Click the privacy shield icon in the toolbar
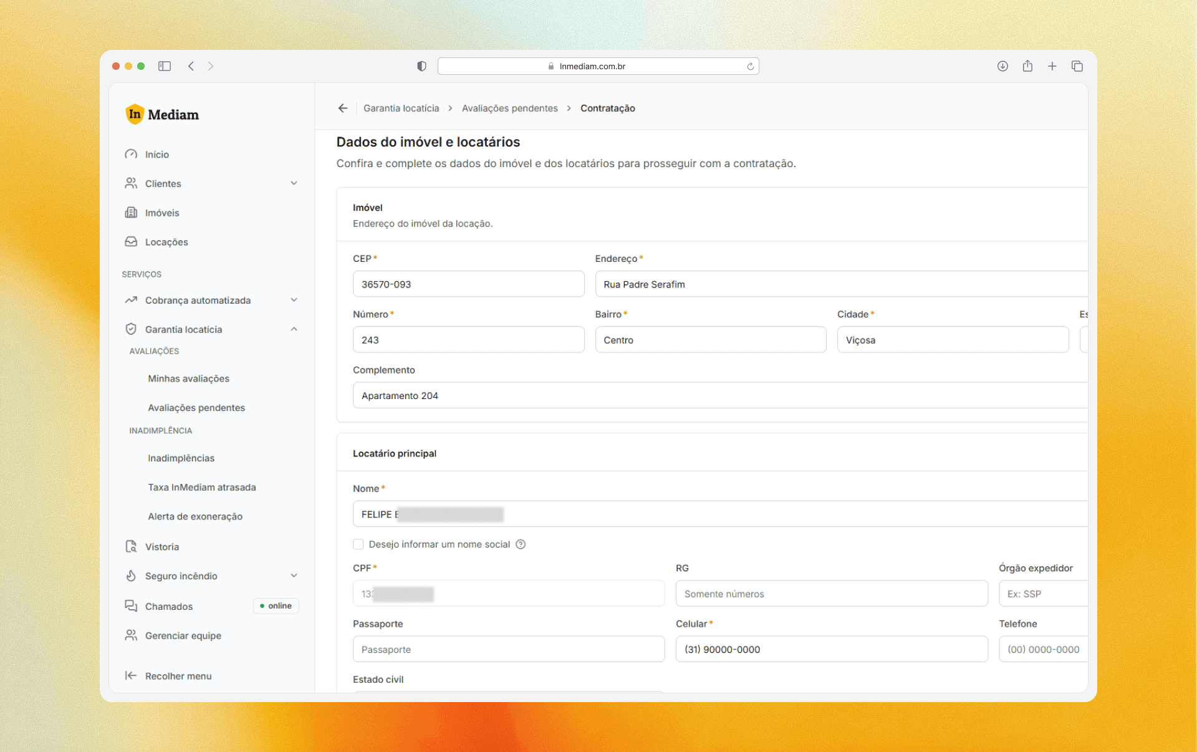The image size is (1197, 752). point(422,66)
